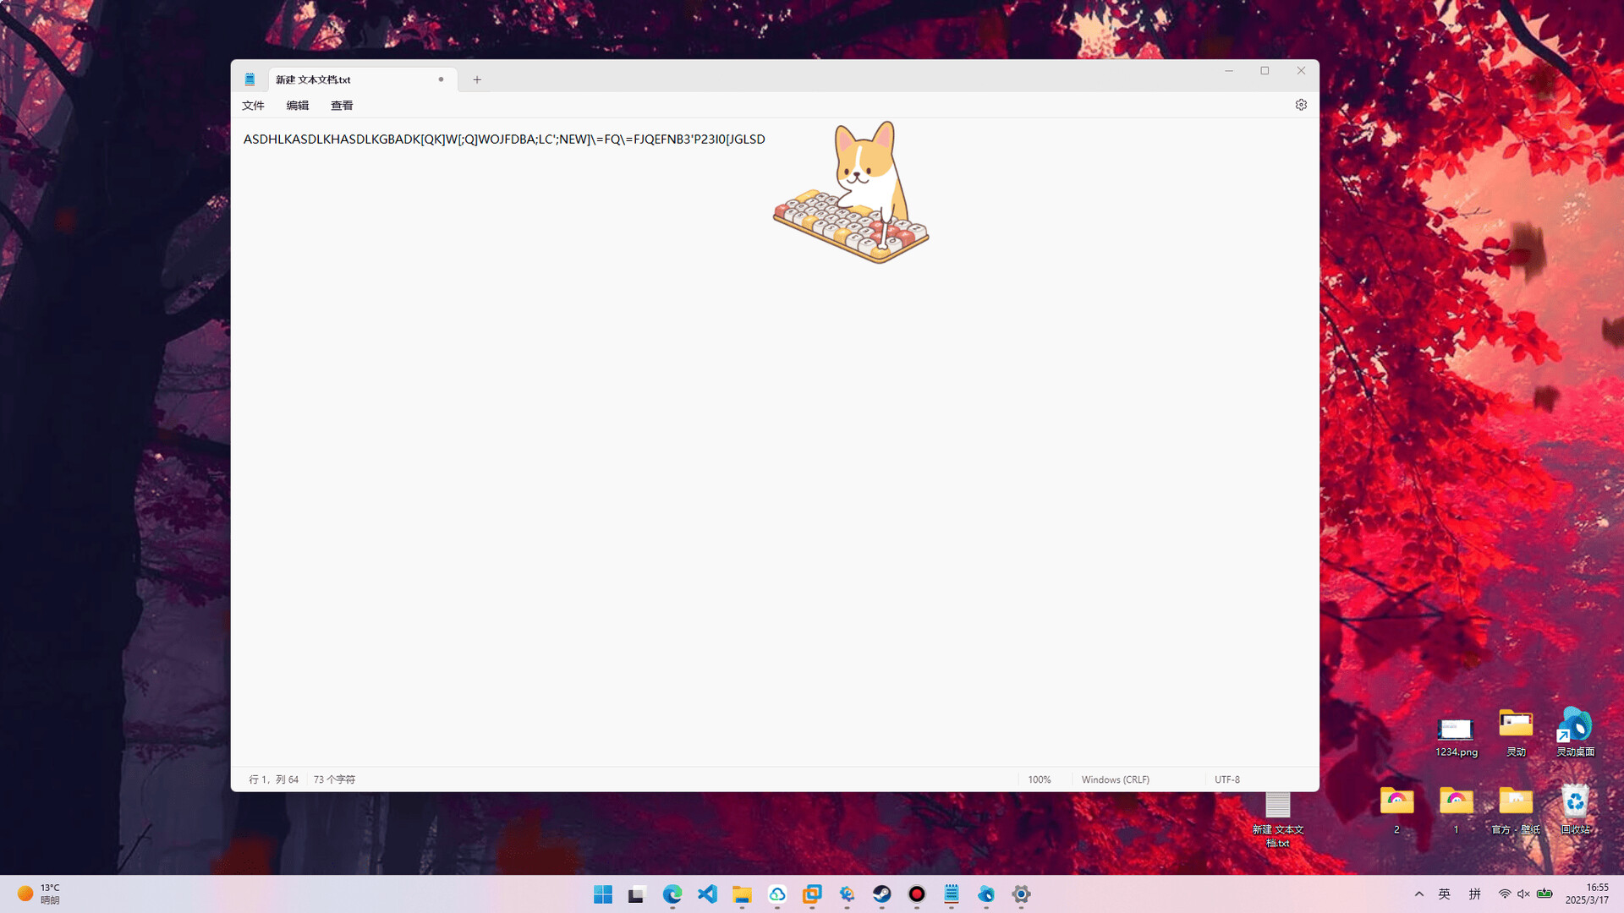1624x913 pixels.
Task: Open the 编辑 menu
Action: click(298, 106)
